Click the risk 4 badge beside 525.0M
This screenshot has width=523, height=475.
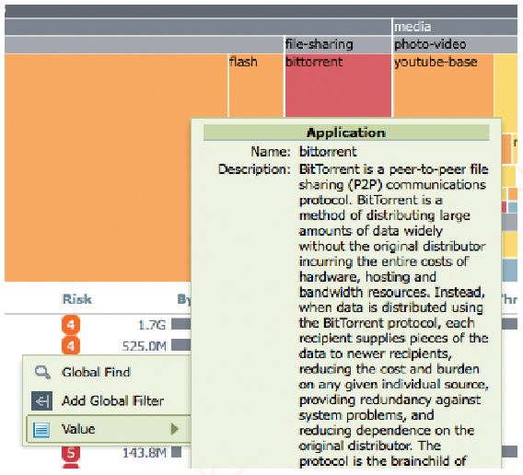click(71, 346)
